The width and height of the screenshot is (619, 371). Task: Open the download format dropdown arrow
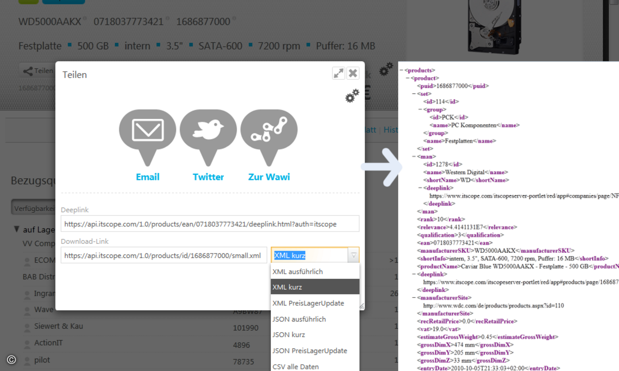pyautogui.click(x=353, y=255)
